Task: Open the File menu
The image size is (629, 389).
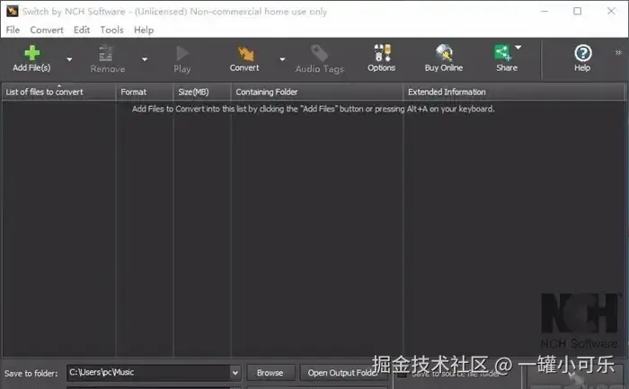Action: point(13,30)
